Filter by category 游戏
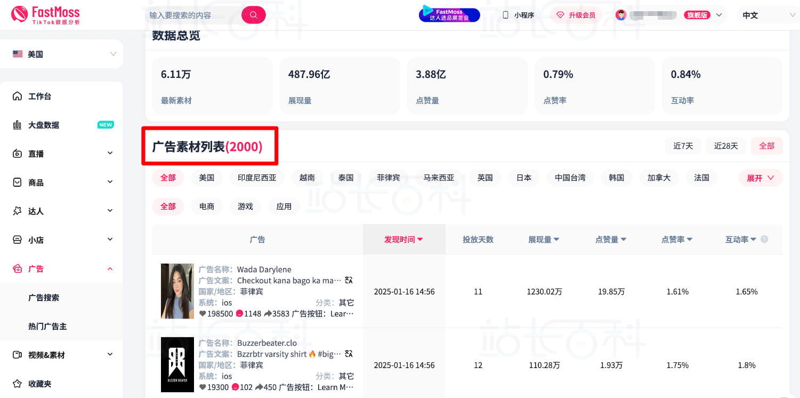Viewport: 800px width, 398px height. point(245,206)
